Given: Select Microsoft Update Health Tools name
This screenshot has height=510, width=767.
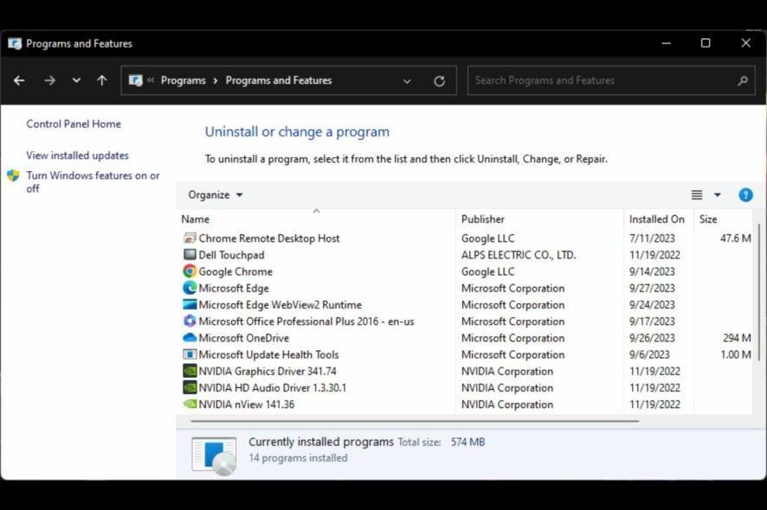Looking at the screenshot, I should (268, 354).
